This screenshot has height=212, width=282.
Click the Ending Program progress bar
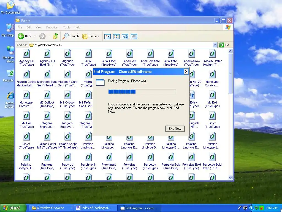(x=142, y=92)
